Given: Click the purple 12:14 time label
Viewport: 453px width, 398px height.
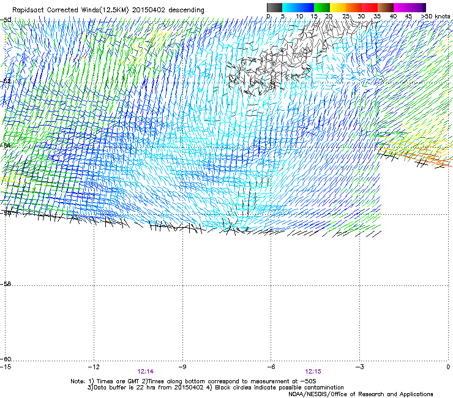Looking at the screenshot, I should (146, 372).
